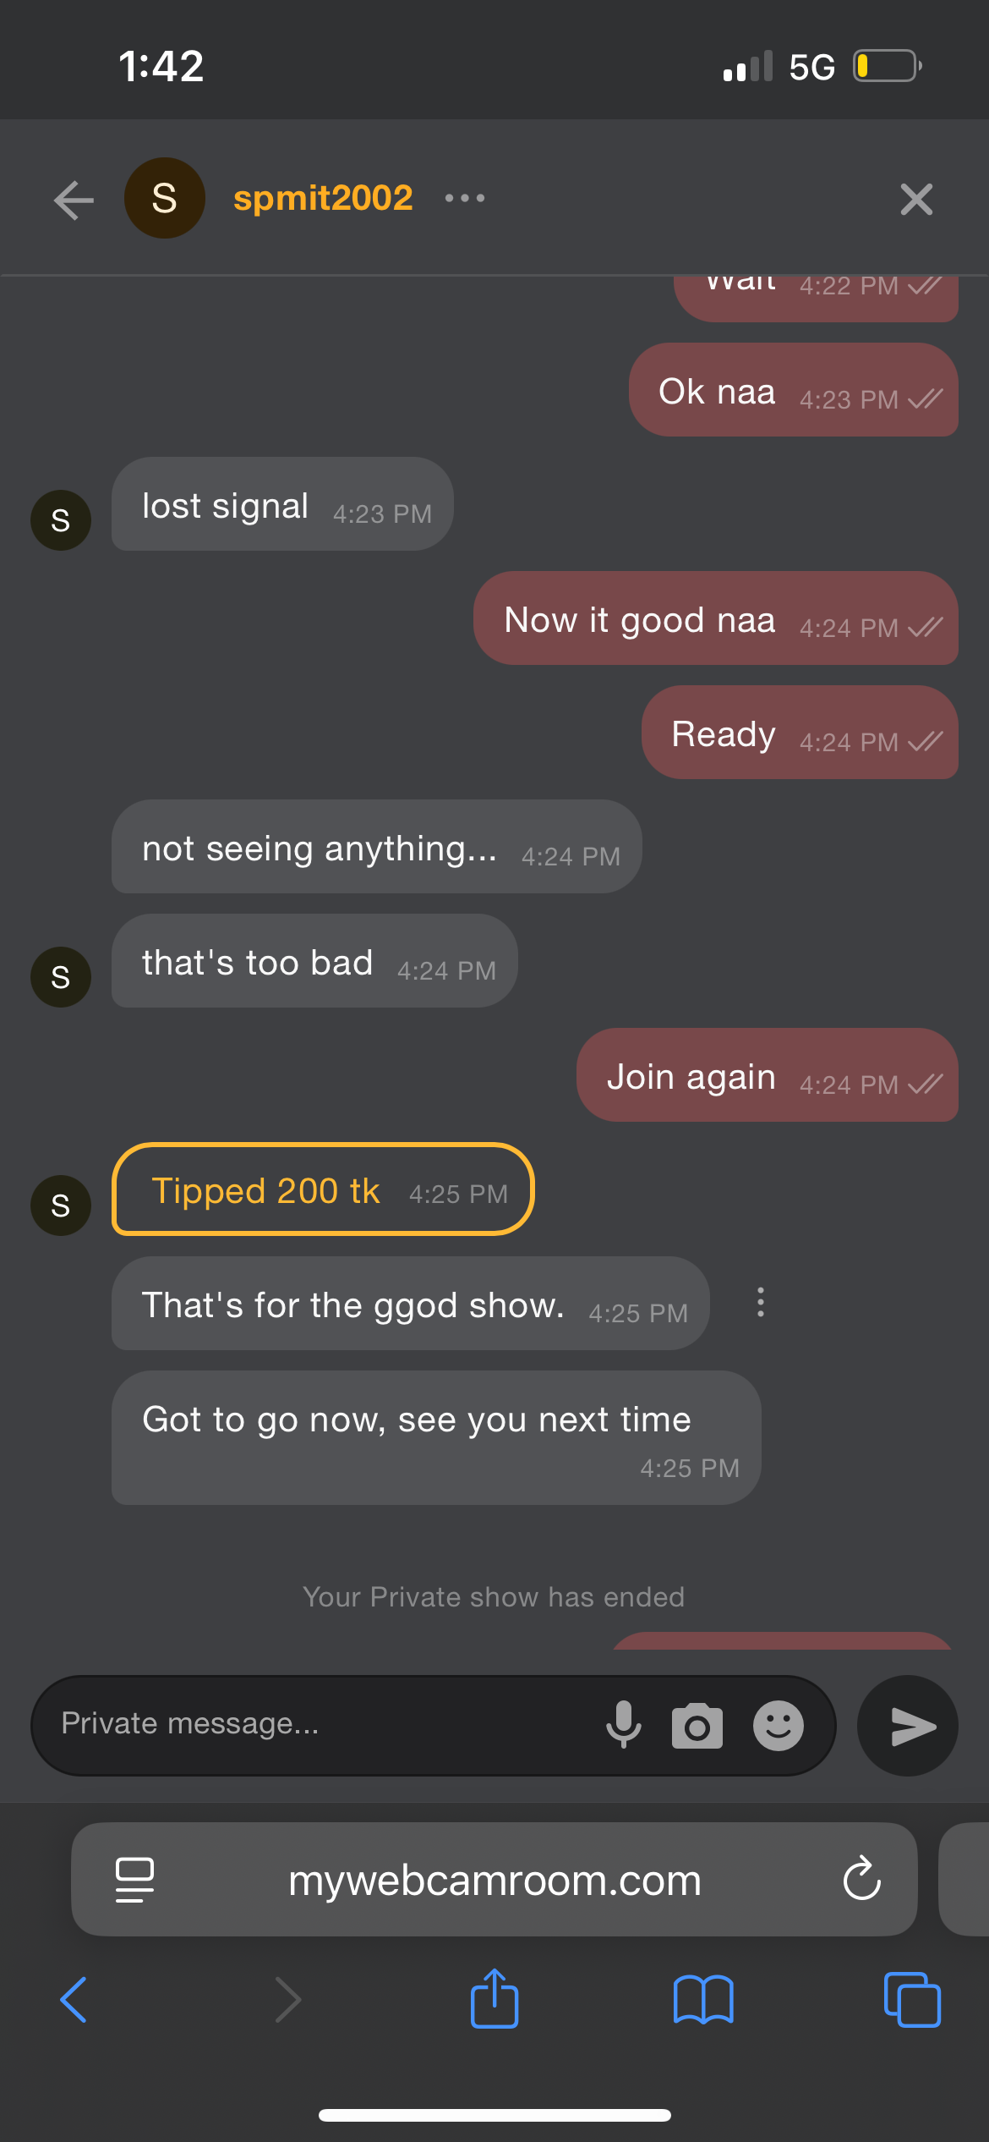
Task: Open Safari bookmarks
Action: (x=703, y=2000)
